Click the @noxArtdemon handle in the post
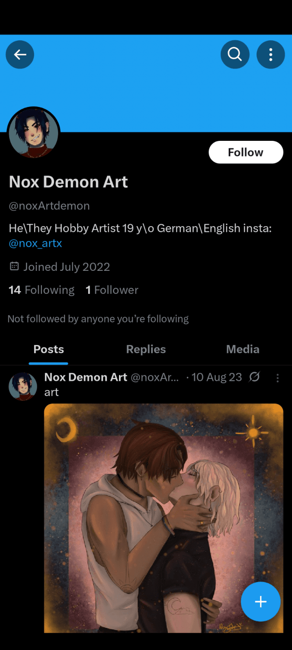Screen dimensions: 292x650 pyautogui.click(x=155, y=377)
